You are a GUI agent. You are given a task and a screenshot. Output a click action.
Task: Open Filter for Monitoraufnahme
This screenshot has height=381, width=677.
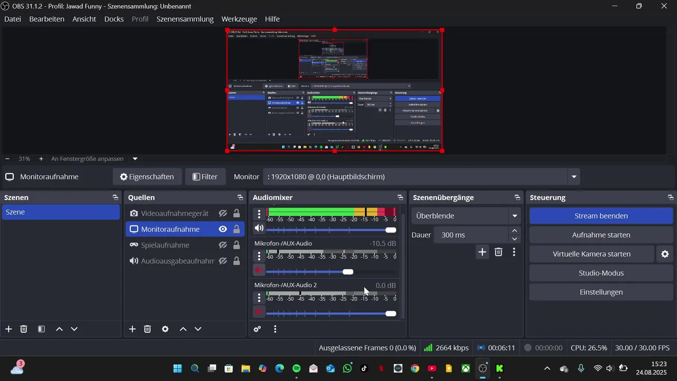pos(205,177)
